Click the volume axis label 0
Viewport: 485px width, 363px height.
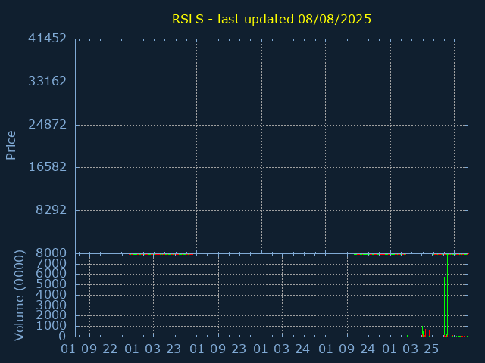click(62, 336)
